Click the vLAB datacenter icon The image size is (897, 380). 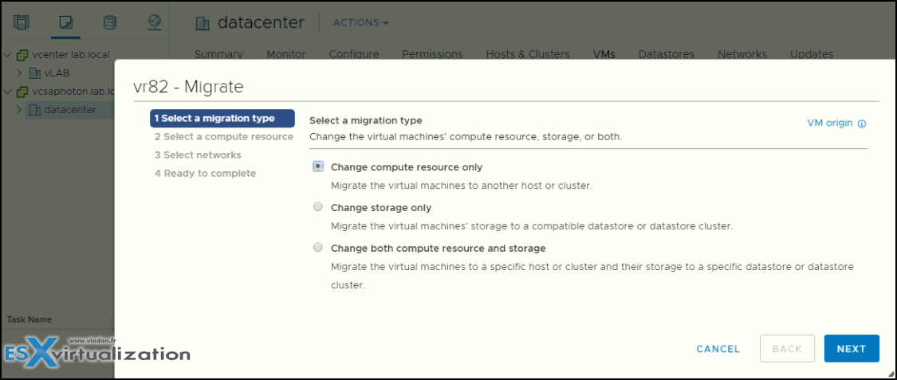(x=34, y=73)
